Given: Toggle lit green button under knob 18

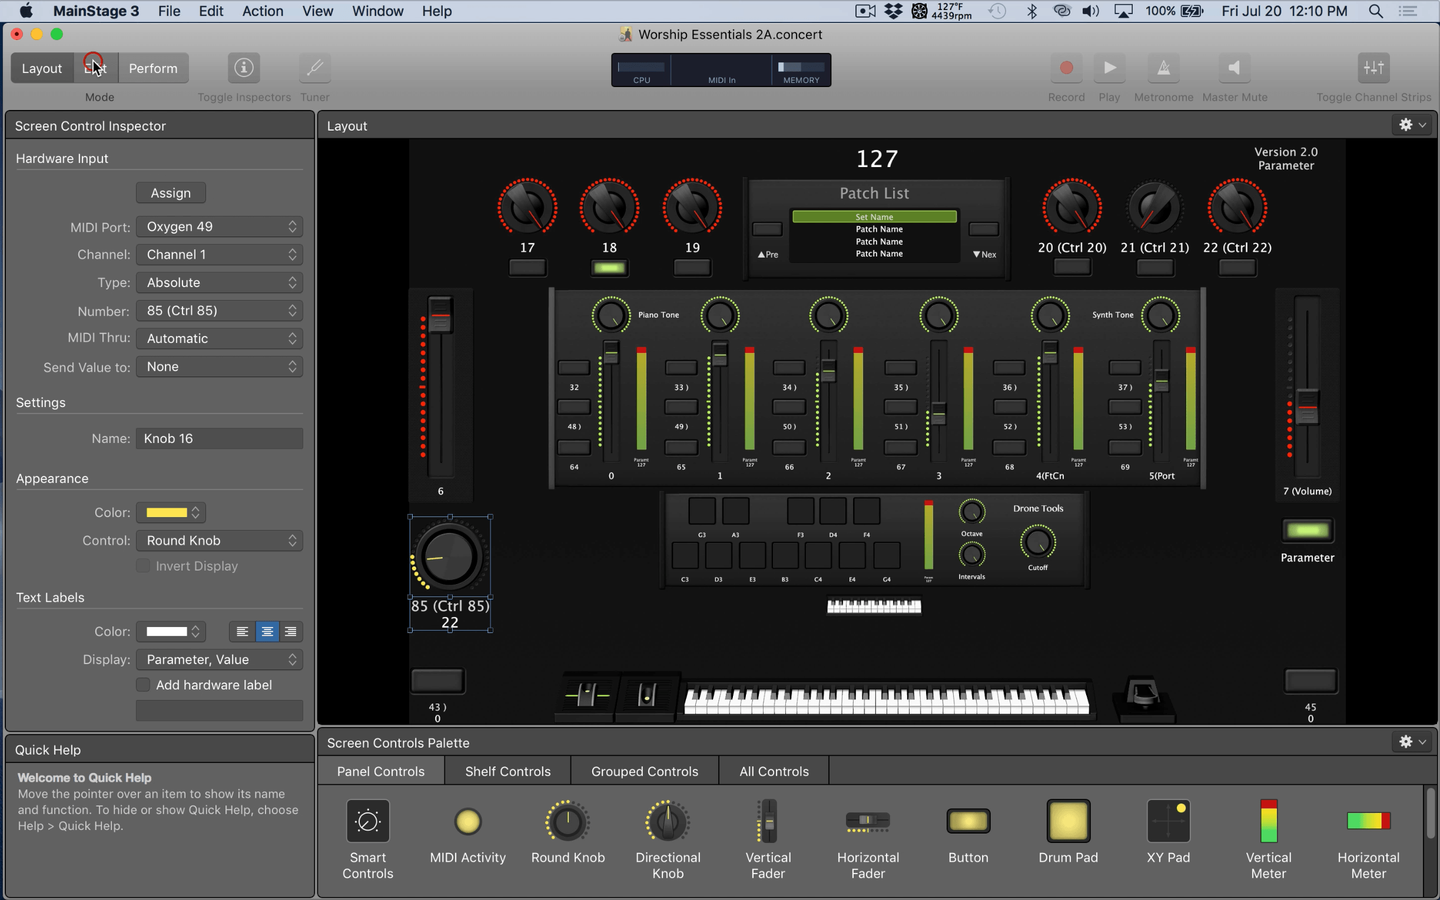Looking at the screenshot, I should [609, 268].
